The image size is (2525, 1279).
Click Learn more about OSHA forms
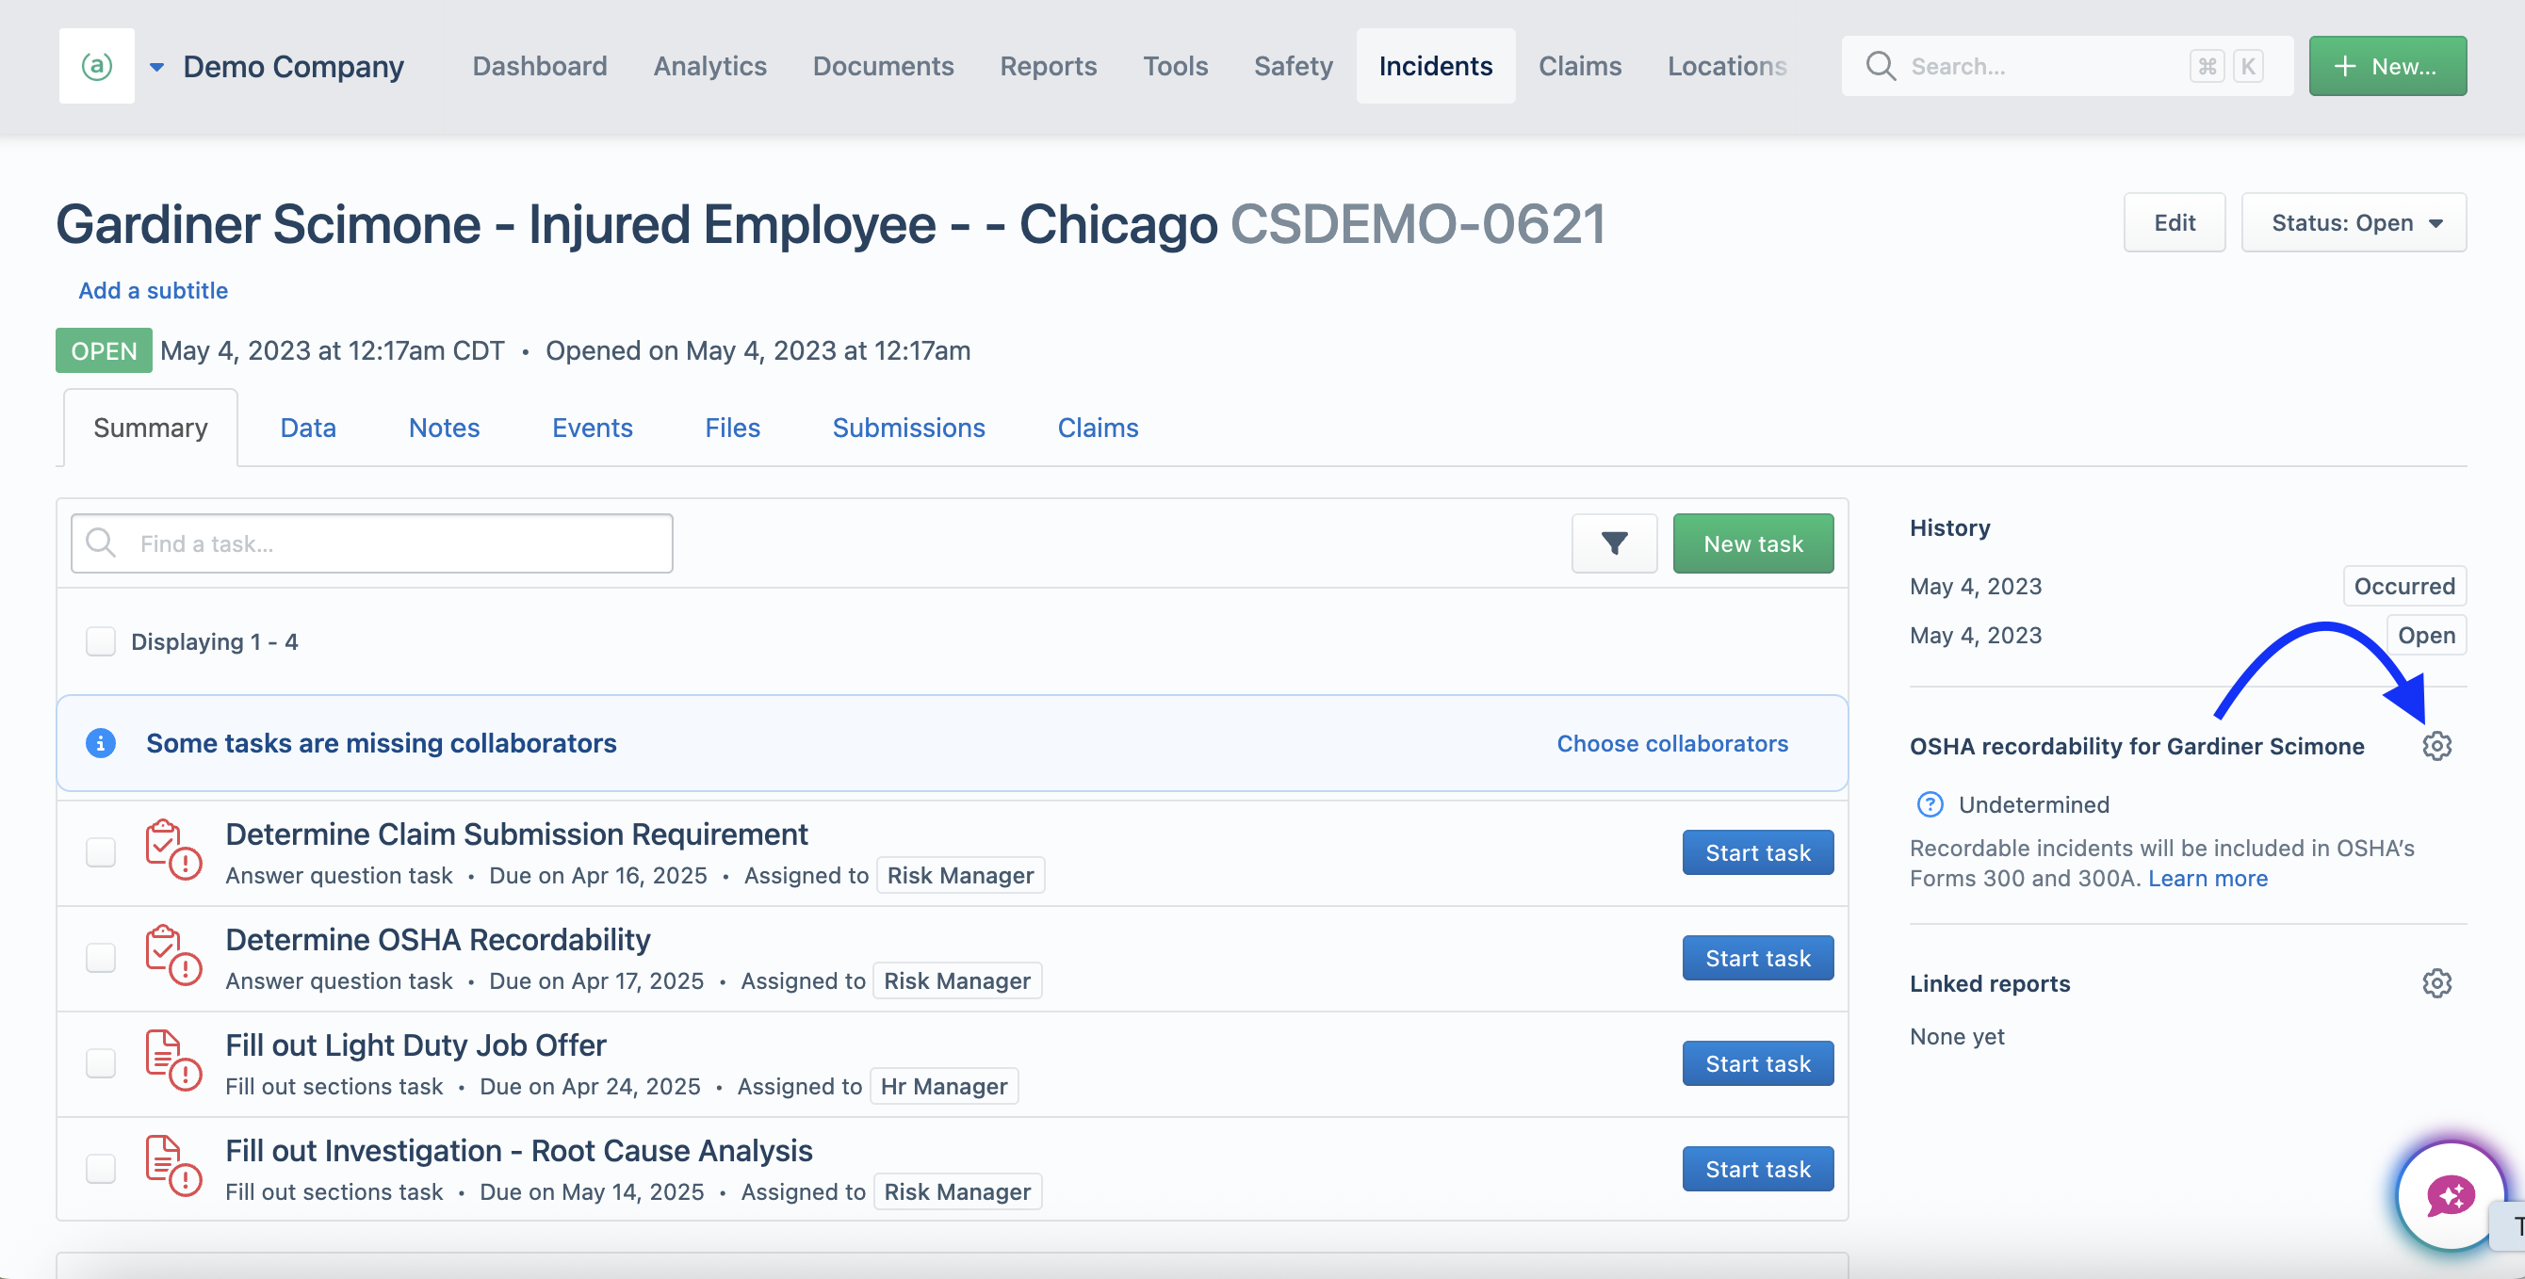[x=2207, y=878]
